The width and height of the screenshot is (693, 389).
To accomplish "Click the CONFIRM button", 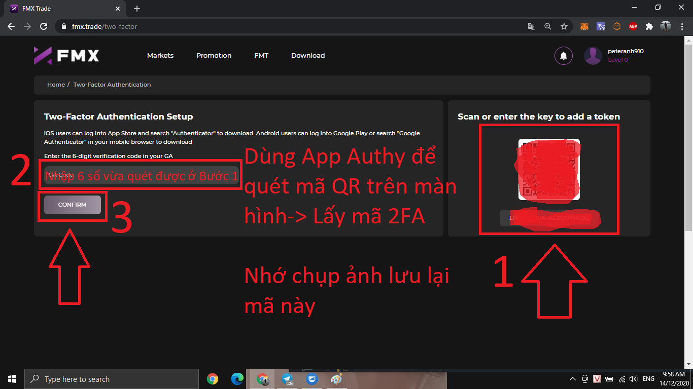I will pos(73,205).
